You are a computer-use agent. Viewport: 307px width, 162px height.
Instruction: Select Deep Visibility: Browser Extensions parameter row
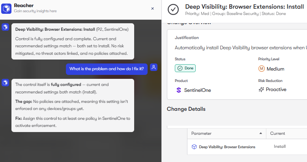(247, 147)
